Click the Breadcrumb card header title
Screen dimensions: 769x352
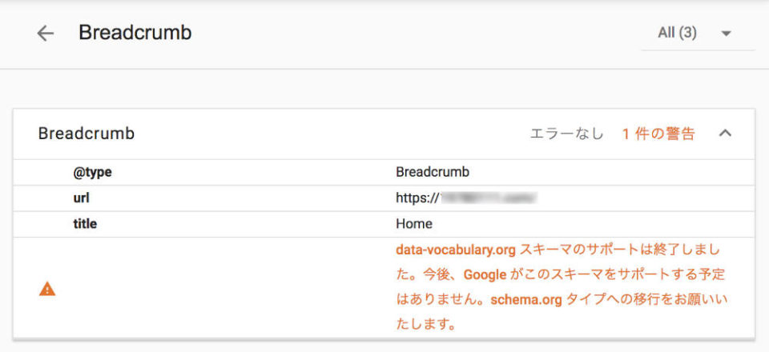pyautogui.click(x=87, y=134)
